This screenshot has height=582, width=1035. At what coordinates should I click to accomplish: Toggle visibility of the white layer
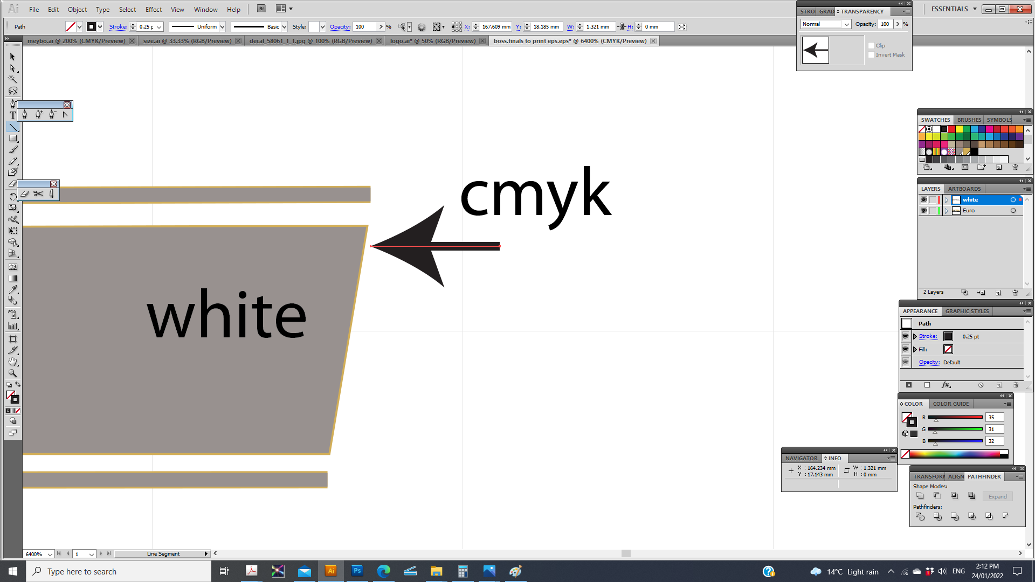(924, 200)
